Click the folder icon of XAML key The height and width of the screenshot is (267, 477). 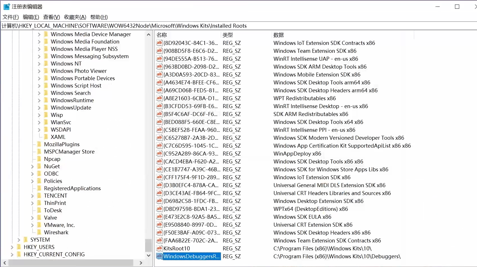coord(46,137)
